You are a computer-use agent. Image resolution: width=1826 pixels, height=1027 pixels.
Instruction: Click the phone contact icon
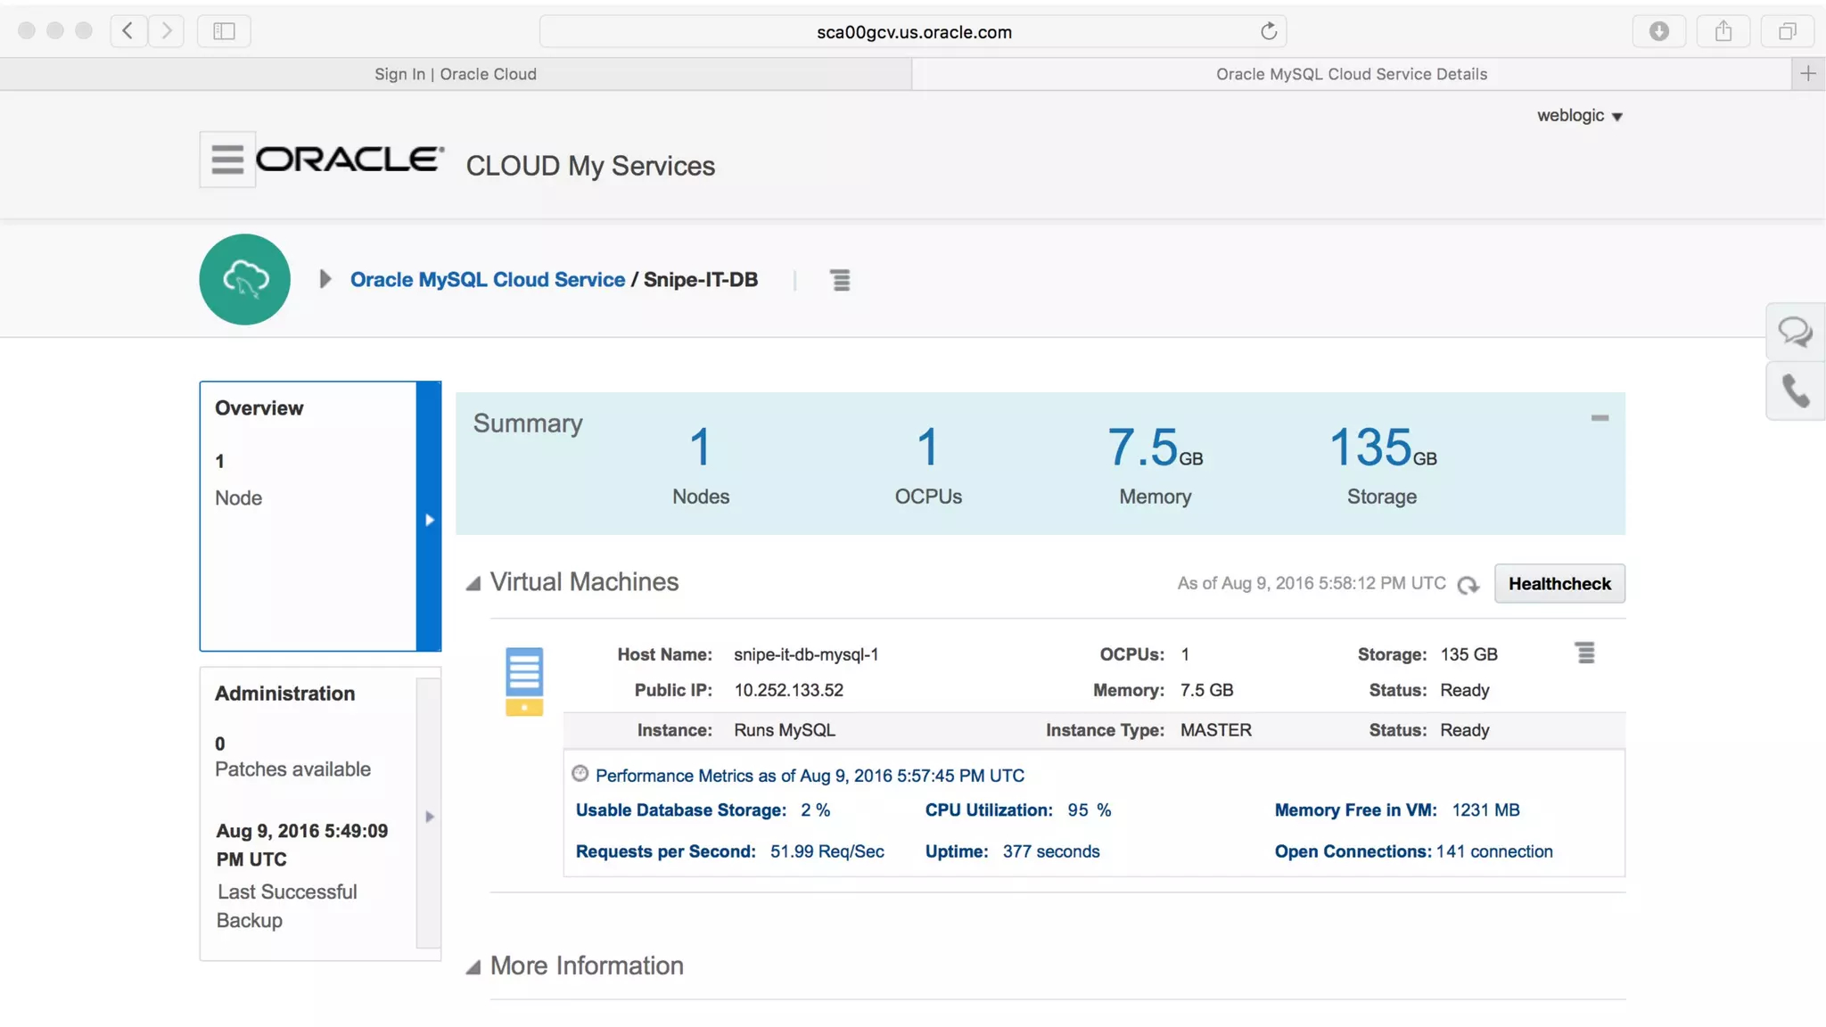pos(1795,390)
